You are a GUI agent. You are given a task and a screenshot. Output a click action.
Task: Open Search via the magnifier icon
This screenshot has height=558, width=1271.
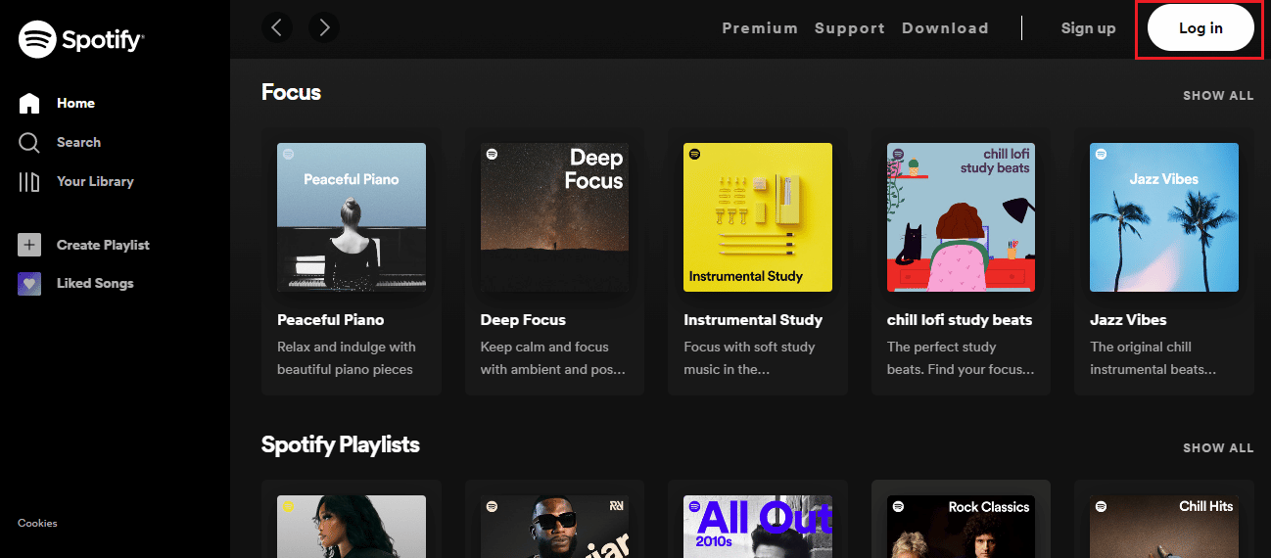click(x=29, y=143)
